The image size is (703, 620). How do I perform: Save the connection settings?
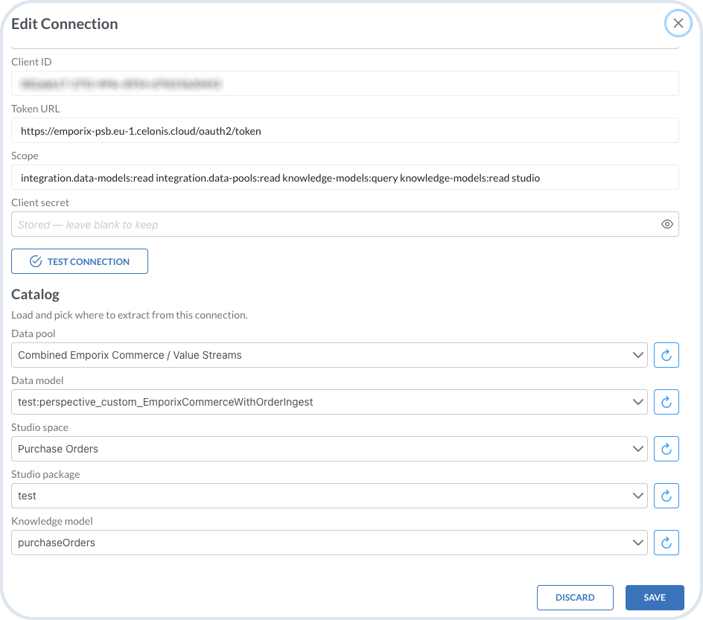click(655, 598)
